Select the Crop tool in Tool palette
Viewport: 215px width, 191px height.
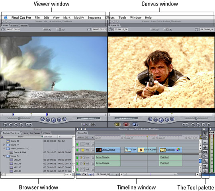(205, 166)
